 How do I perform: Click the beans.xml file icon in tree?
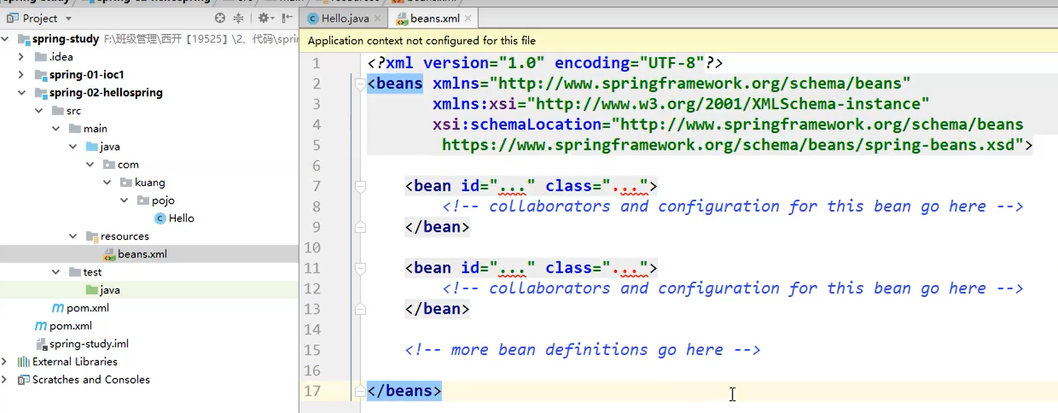pyautogui.click(x=109, y=254)
